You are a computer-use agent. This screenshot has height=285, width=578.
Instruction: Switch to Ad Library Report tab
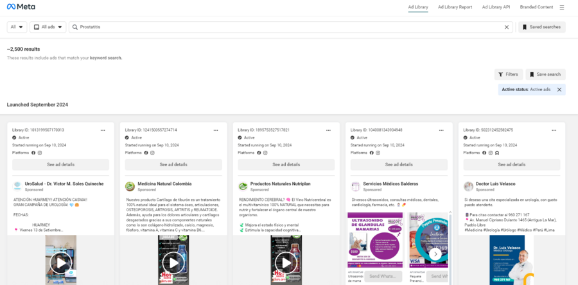point(455,7)
